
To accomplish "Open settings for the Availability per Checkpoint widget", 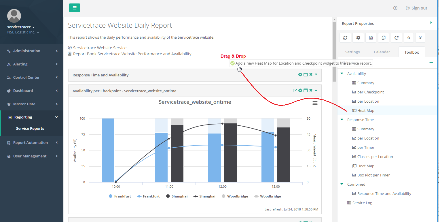I will tap(300, 90).
